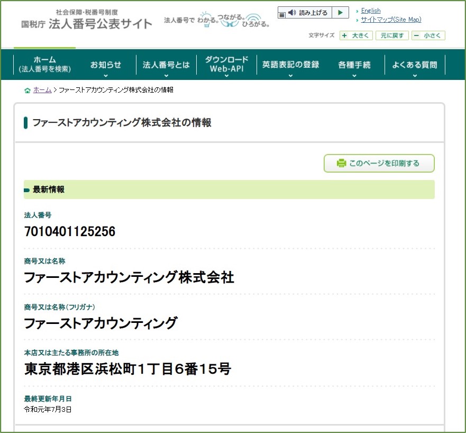Screen dimensions: 466x433
Task: Click the 文字サイズ label
Action: pos(321,35)
